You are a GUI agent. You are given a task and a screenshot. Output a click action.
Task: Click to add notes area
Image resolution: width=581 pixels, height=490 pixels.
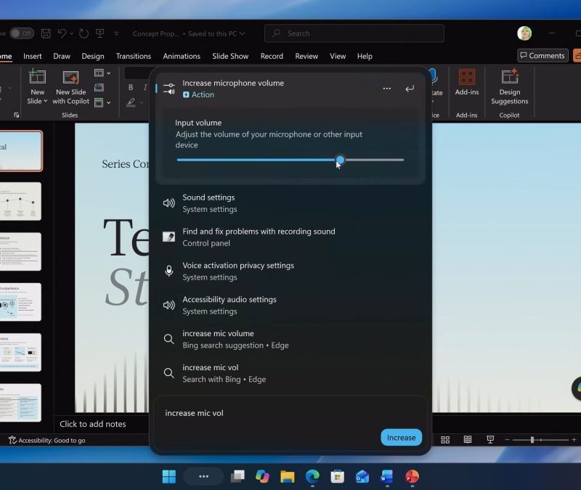pos(93,424)
